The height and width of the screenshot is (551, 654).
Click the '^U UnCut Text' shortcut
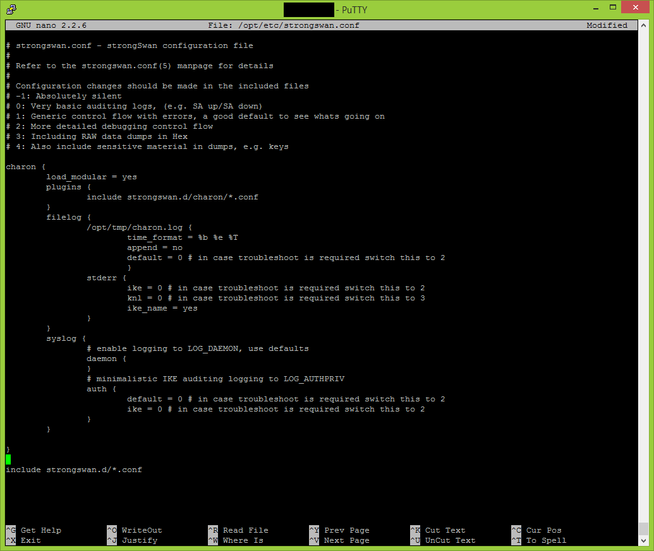coord(442,540)
